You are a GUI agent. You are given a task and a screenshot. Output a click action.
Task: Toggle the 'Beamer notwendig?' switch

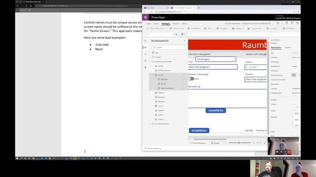pyautogui.click(x=191, y=79)
